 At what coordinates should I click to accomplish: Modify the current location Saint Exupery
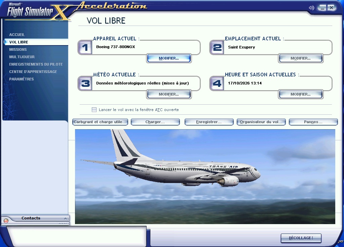coord(301,59)
